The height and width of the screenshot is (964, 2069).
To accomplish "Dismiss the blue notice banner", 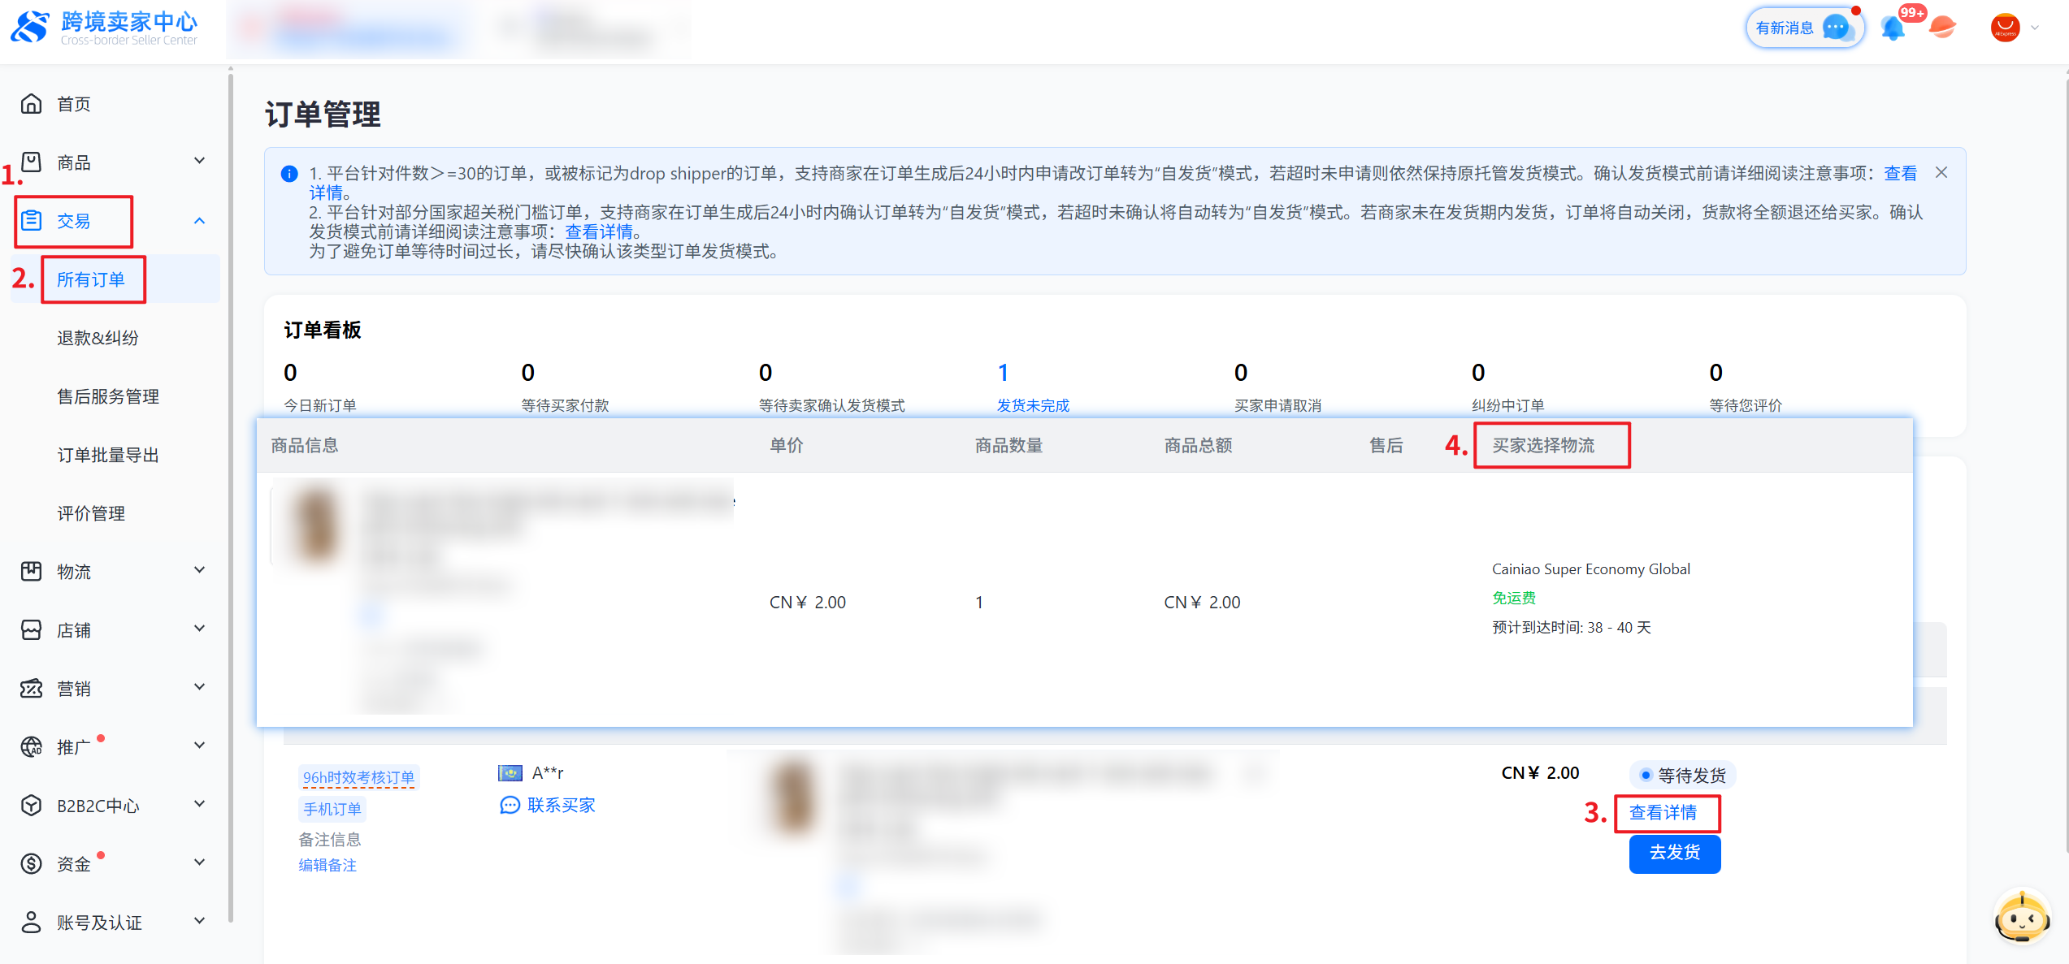I will pyautogui.click(x=1941, y=172).
